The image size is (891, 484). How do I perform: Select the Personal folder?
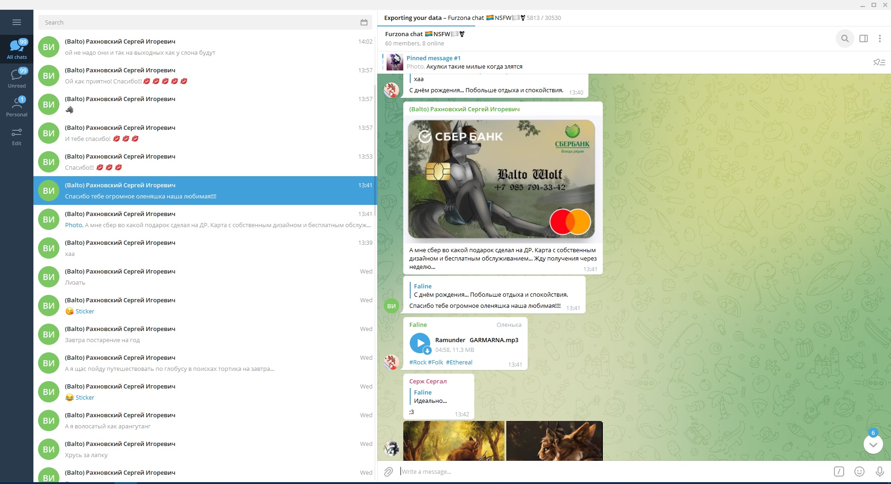(x=17, y=107)
